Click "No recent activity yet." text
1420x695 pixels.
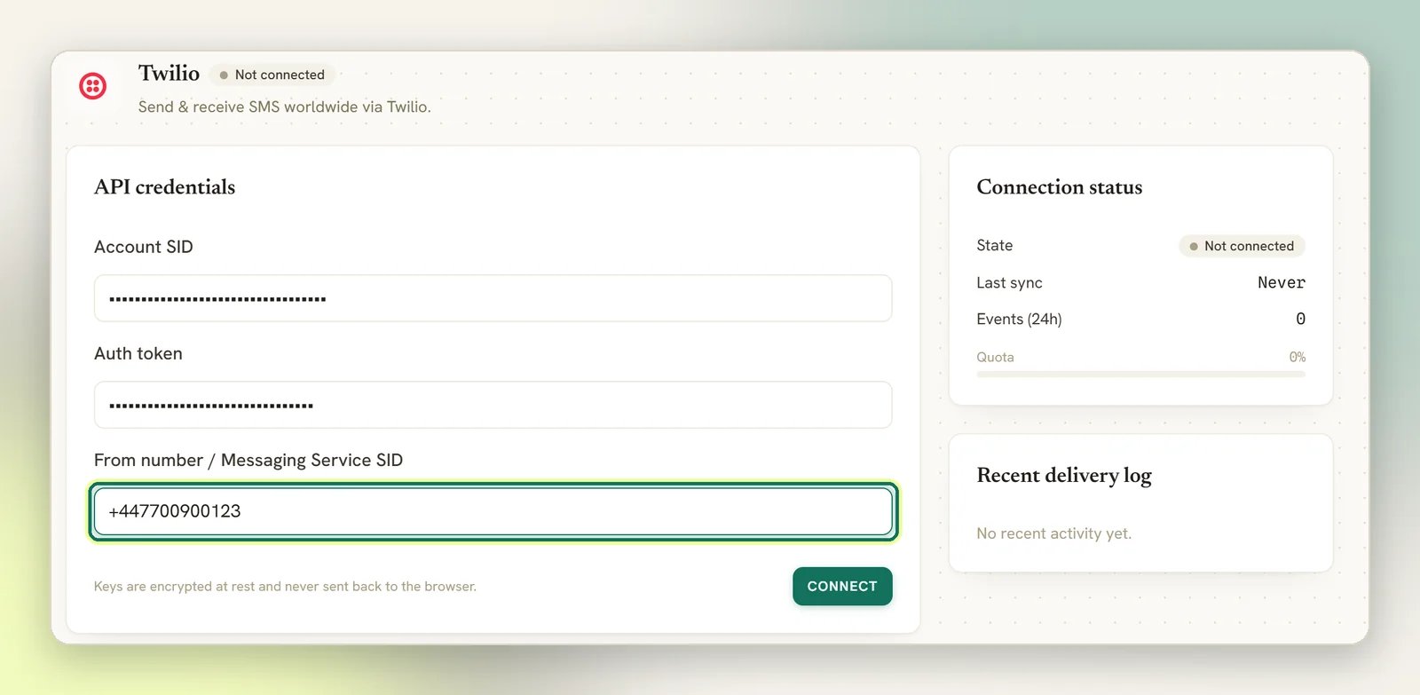pos(1054,533)
